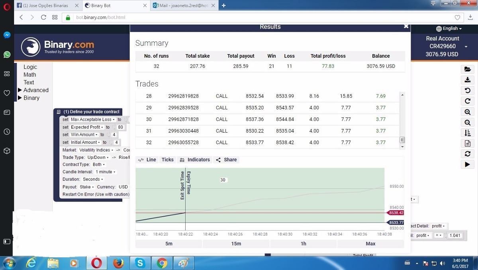Image resolution: width=478 pixels, height=270 pixels.
Task: Click the Opera menu logo
Action: 7,6
